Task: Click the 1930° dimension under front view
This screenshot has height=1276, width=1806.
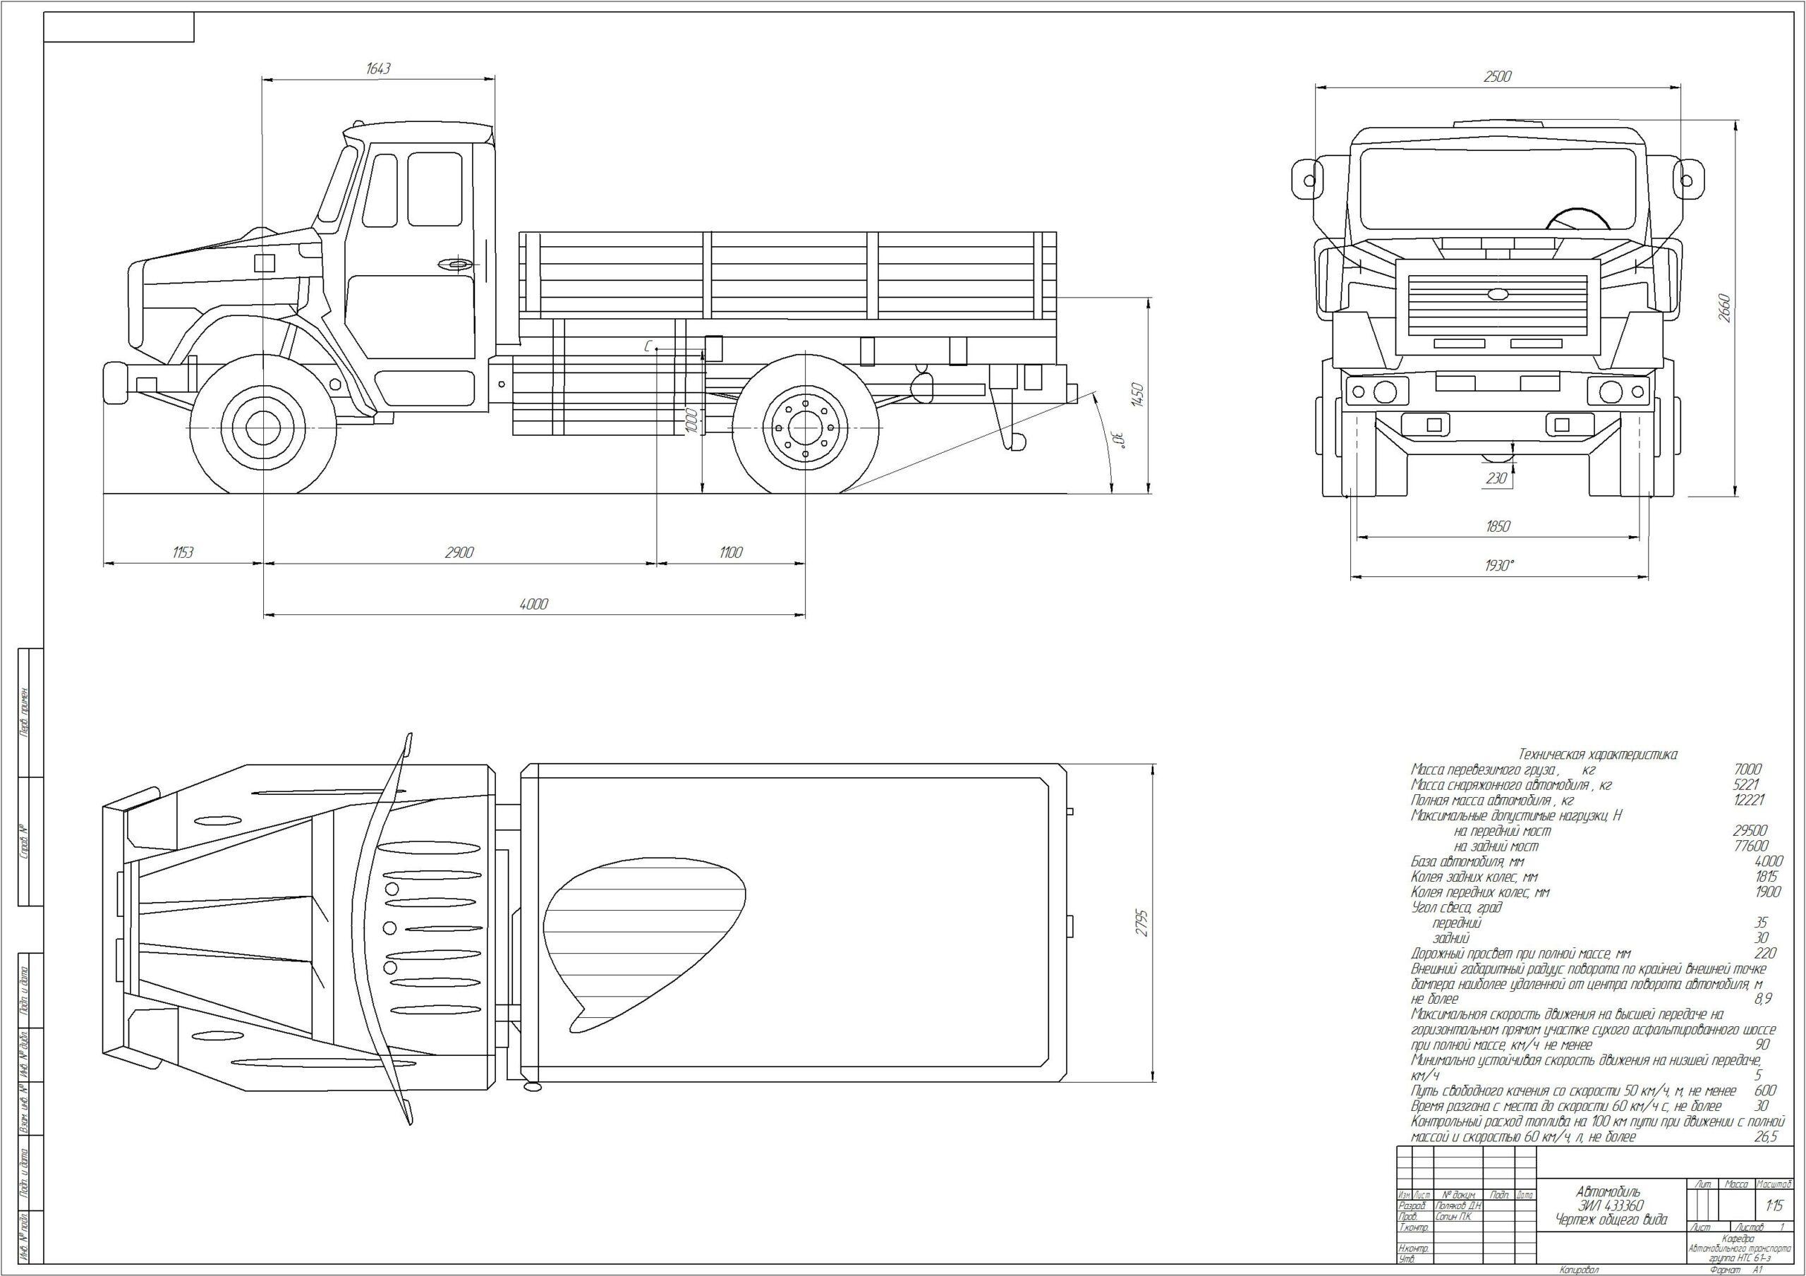Action: 1499,566
